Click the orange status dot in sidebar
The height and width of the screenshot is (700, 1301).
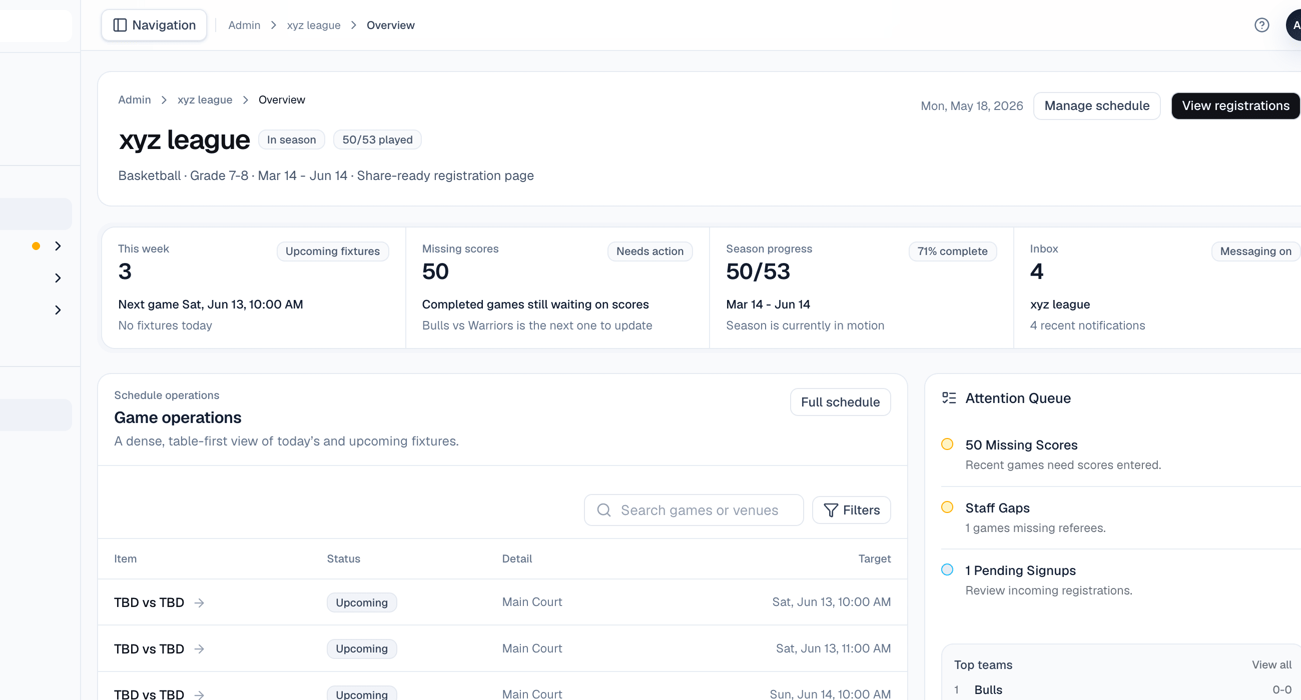click(36, 246)
